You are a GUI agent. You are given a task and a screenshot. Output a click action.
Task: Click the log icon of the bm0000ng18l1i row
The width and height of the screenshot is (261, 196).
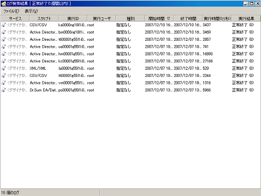click(x=4, y=32)
